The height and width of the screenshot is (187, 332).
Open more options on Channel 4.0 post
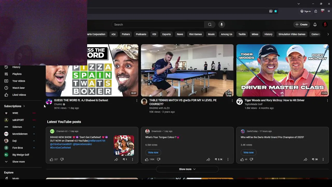pyautogui.click(x=133, y=159)
